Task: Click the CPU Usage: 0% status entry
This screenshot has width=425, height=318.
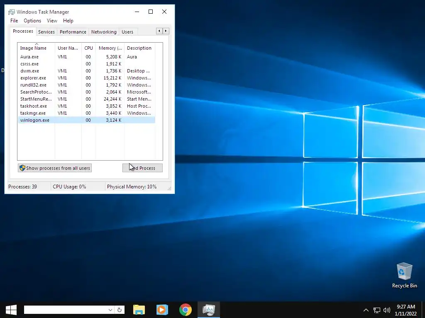Action: click(x=69, y=187)
